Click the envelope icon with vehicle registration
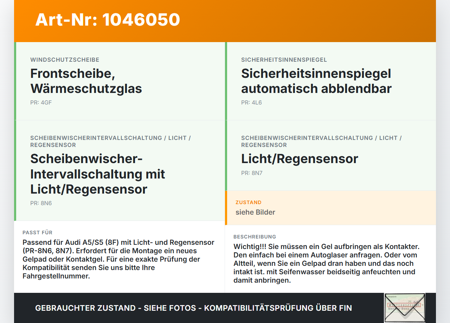The height and width of the screenshot is (323, 450). (x=405, y=308)
